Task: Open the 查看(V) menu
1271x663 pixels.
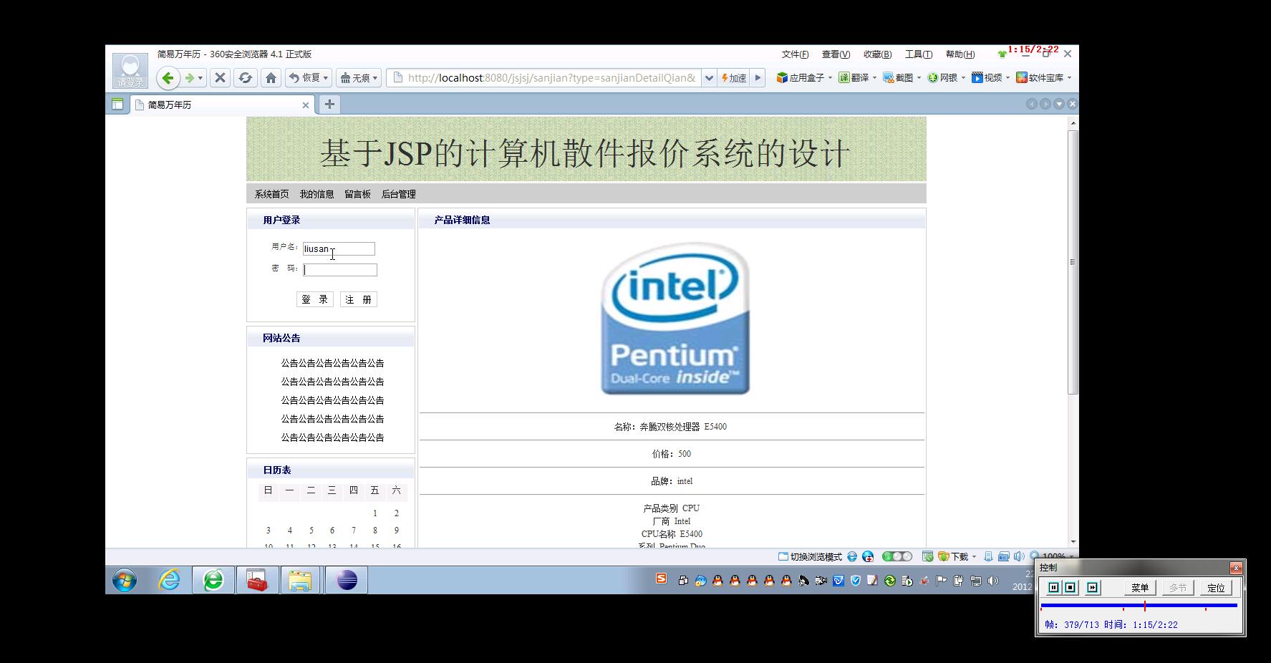Action: [x=836, y=54]
